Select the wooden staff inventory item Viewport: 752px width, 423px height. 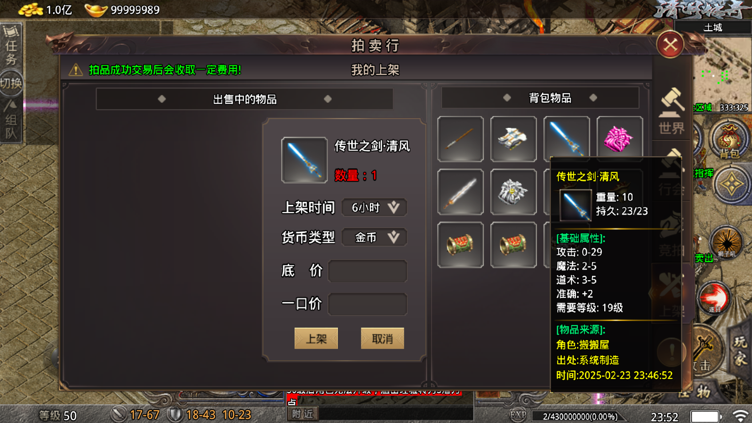coord(460,139)
